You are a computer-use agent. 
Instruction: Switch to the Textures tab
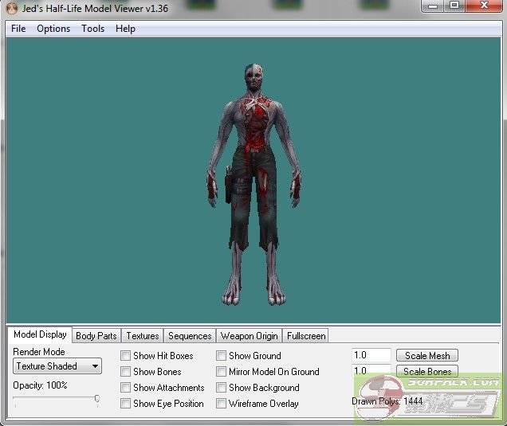tap(143, 336)
